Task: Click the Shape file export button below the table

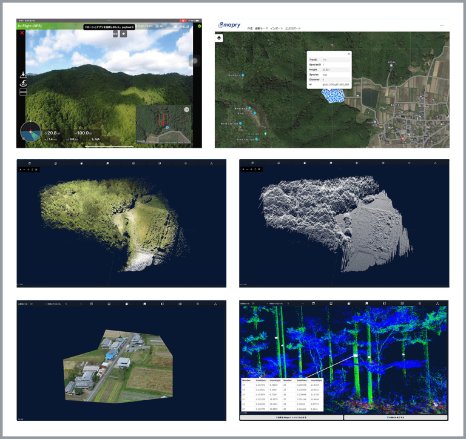Action: (x=291, y=417)
